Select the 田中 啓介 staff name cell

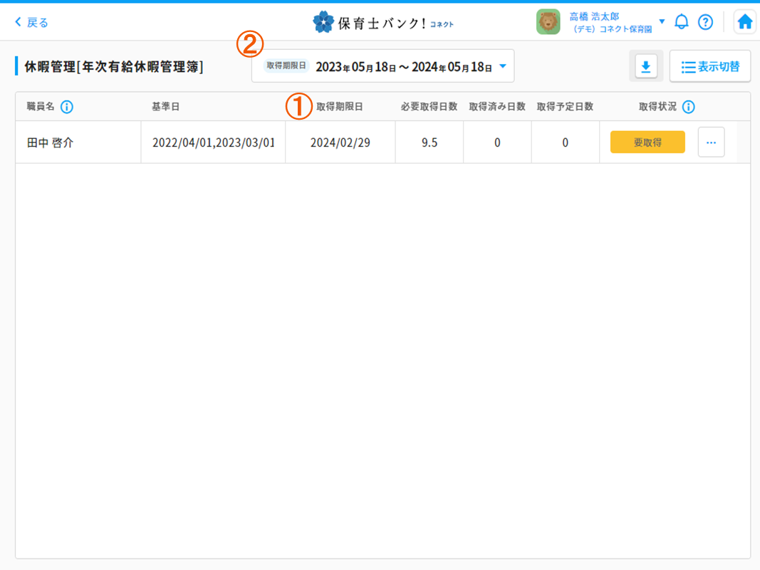[50, 142]
